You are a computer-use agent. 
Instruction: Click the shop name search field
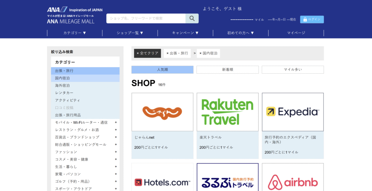click(146, 19)
